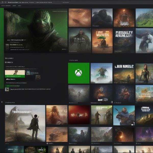Click the small cover thumbnail inside hero banner
The height and width of the screenshot is (153, 153).
pyautogui.click(x=7, y=47)
